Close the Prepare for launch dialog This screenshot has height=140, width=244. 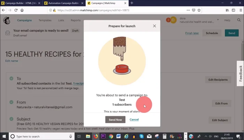154,26
